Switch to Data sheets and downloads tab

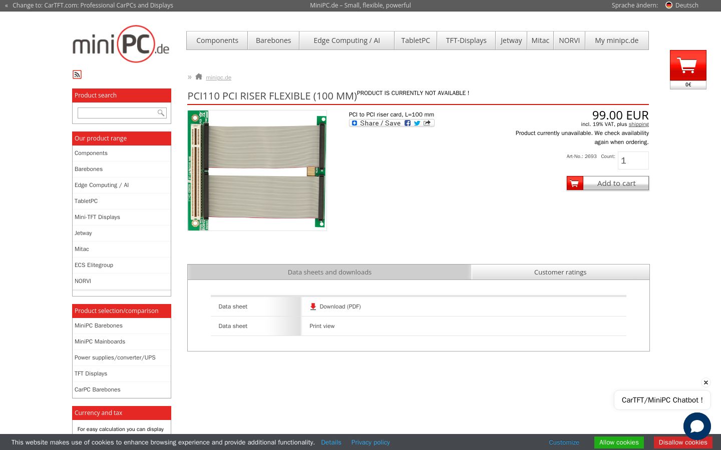329,272
